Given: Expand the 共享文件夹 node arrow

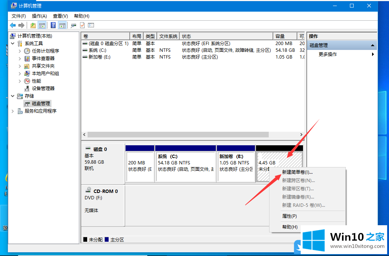Looking at the screenshot, I should 20,66.
